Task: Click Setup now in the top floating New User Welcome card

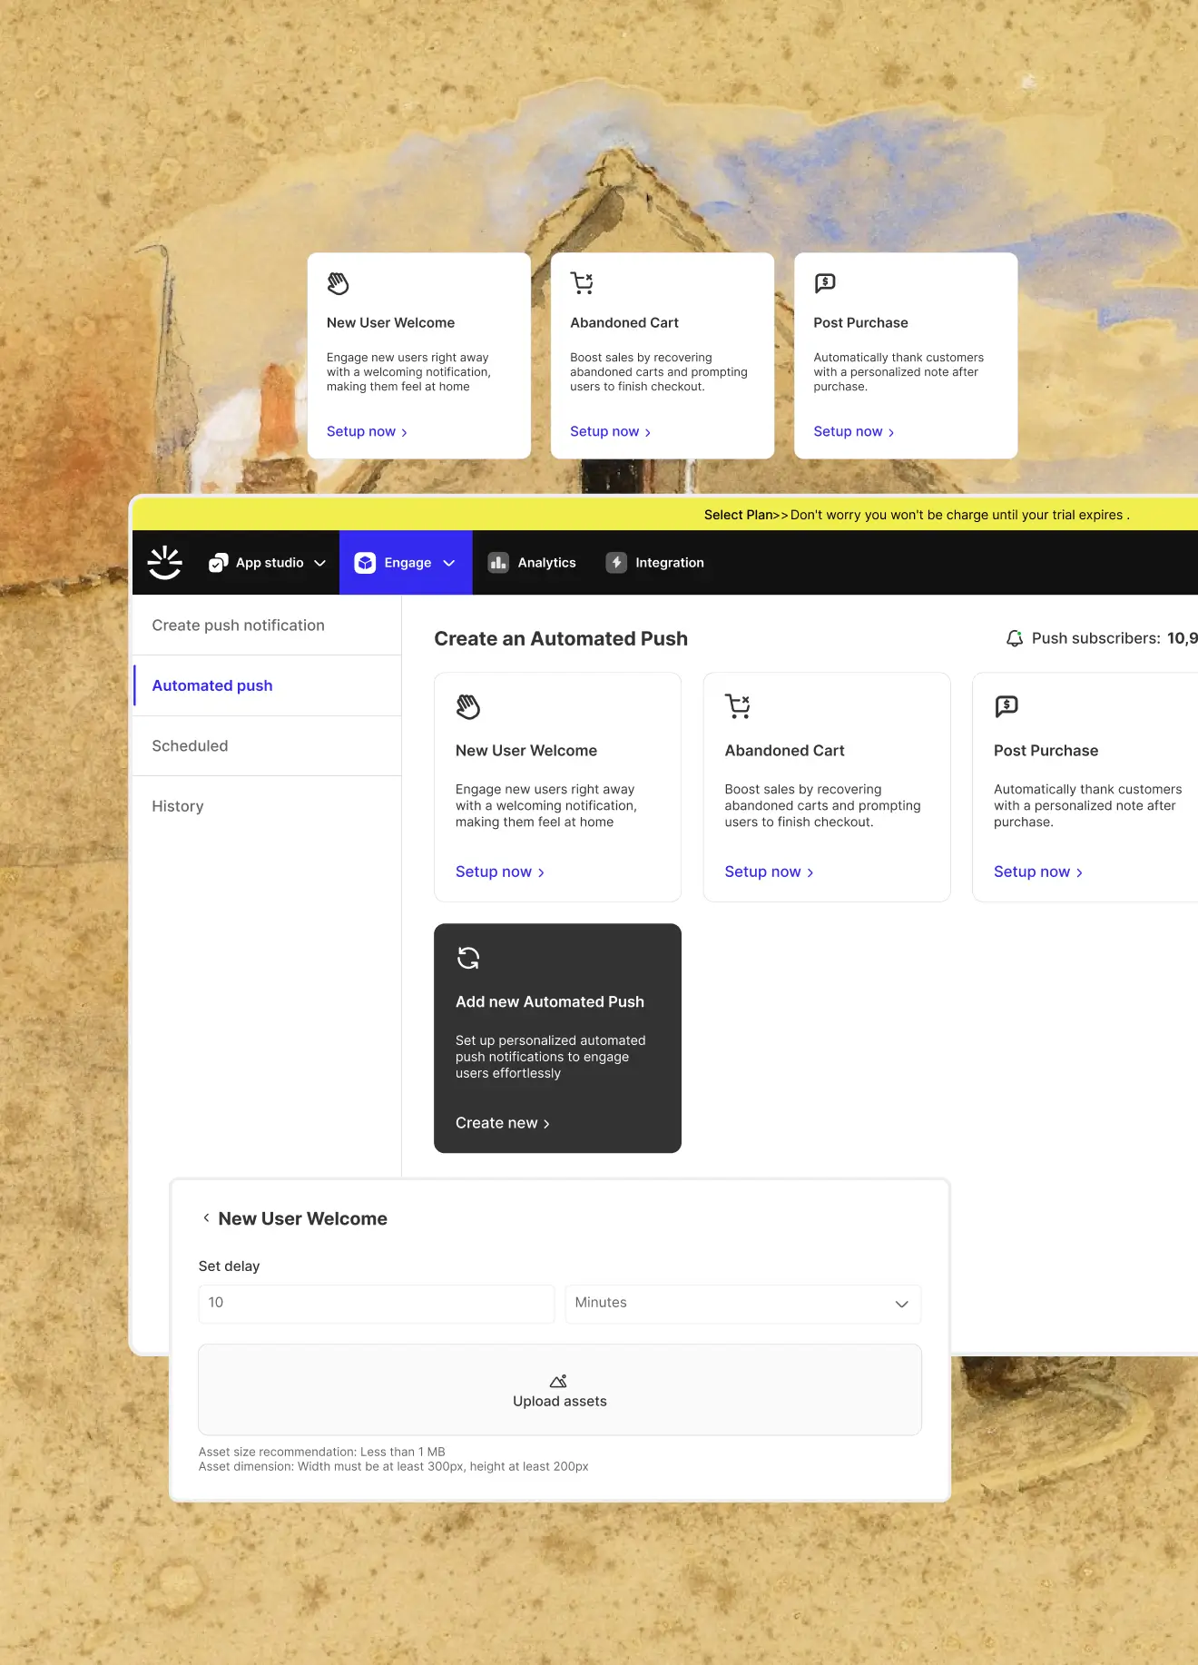Action: click(x=367, y=431)
